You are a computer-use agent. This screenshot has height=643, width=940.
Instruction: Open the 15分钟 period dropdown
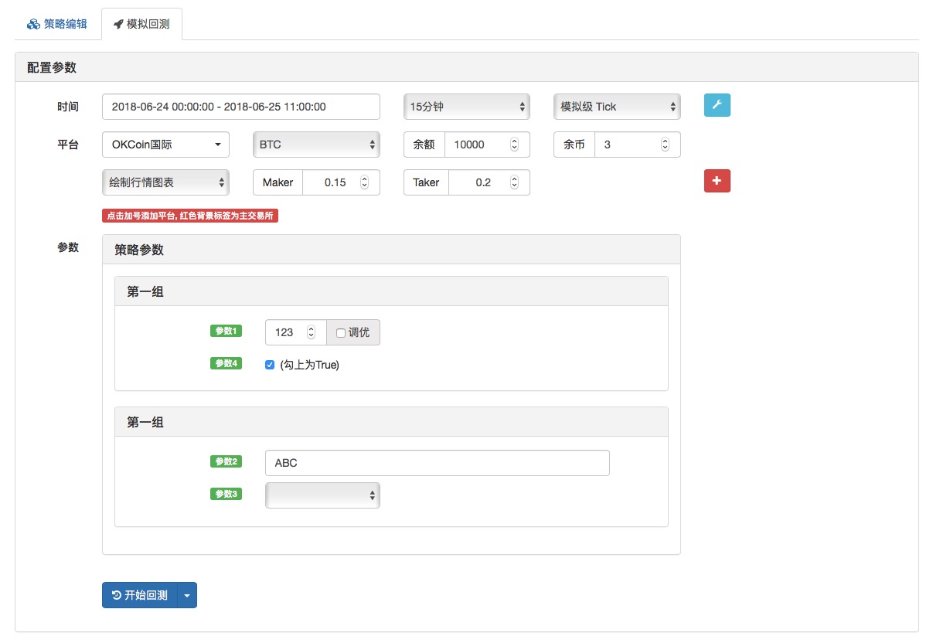(467, 107)
